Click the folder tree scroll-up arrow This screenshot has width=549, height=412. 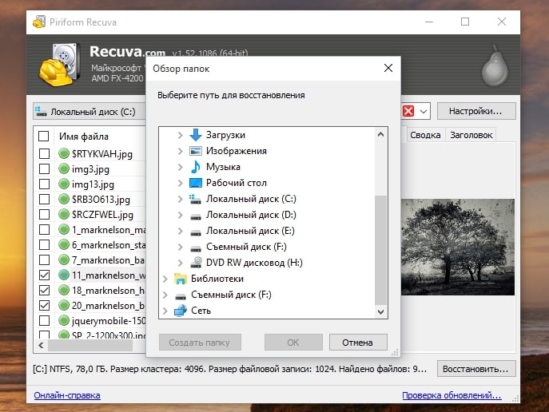pos(380,134)
